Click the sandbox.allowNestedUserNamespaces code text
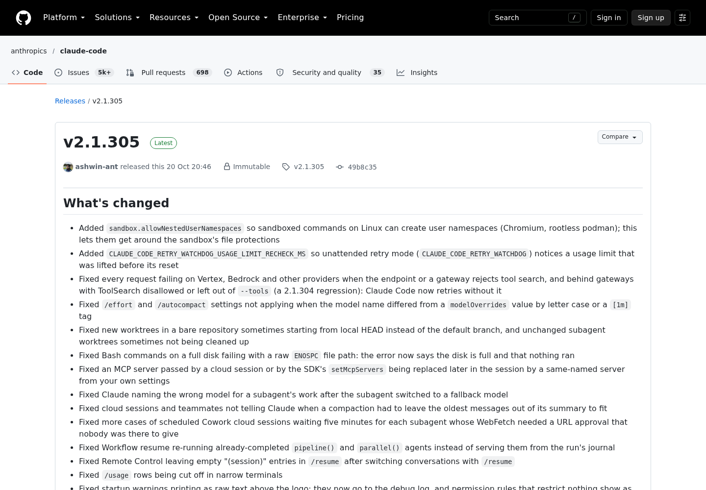Screen dimensions: 706x490 175,228
